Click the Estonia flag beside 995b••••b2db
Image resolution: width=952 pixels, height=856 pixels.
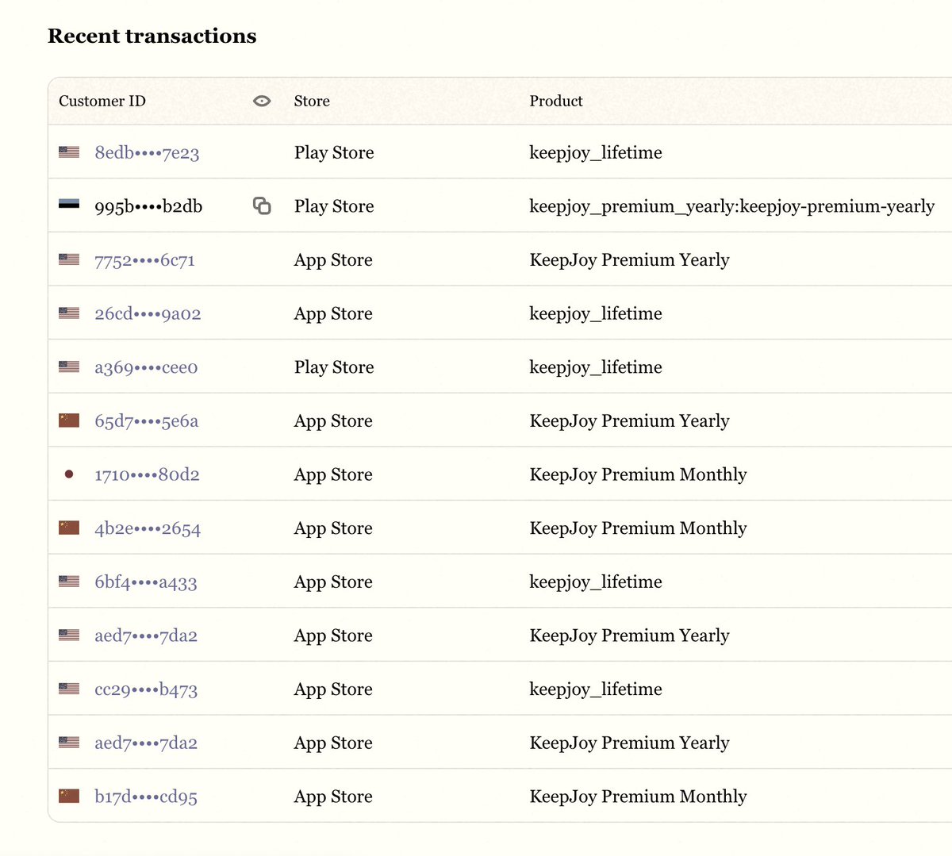pyautogui.click(x=69, y=205)
